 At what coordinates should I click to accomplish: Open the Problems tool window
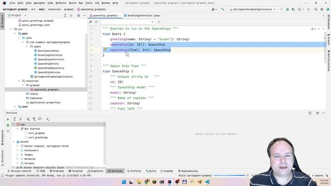tap(56, 171)
